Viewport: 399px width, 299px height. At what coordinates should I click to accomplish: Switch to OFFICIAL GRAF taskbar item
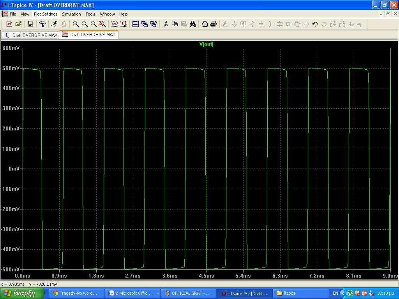click(x=188, y=293)
